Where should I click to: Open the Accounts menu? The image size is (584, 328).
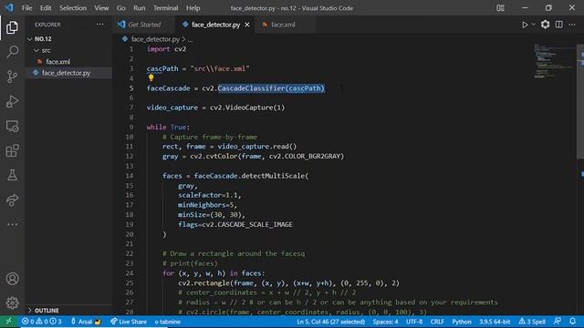pyautogui.click(x=12, y=279)
